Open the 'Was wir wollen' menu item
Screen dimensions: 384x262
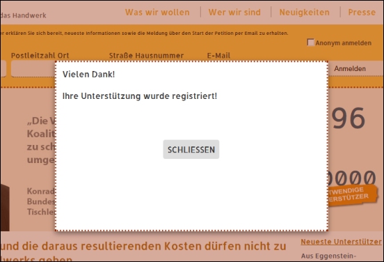tap(157, 13)
